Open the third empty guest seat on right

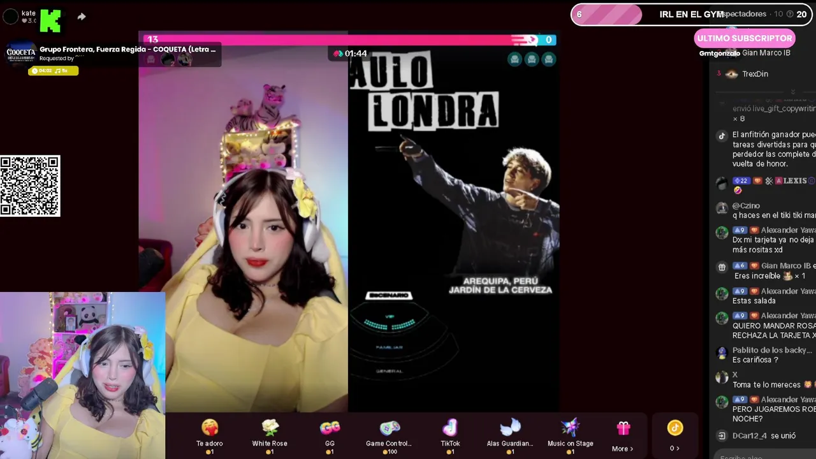(549, 59)
